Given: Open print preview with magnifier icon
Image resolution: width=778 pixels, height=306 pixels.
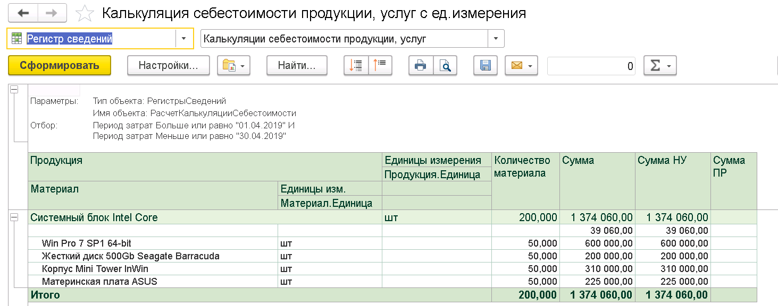Looking at the screenshot, I should coord(445,66).
